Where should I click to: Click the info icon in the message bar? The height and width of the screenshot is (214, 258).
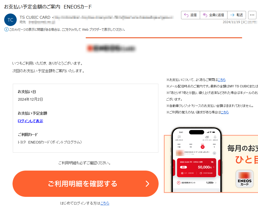(6, 30)
